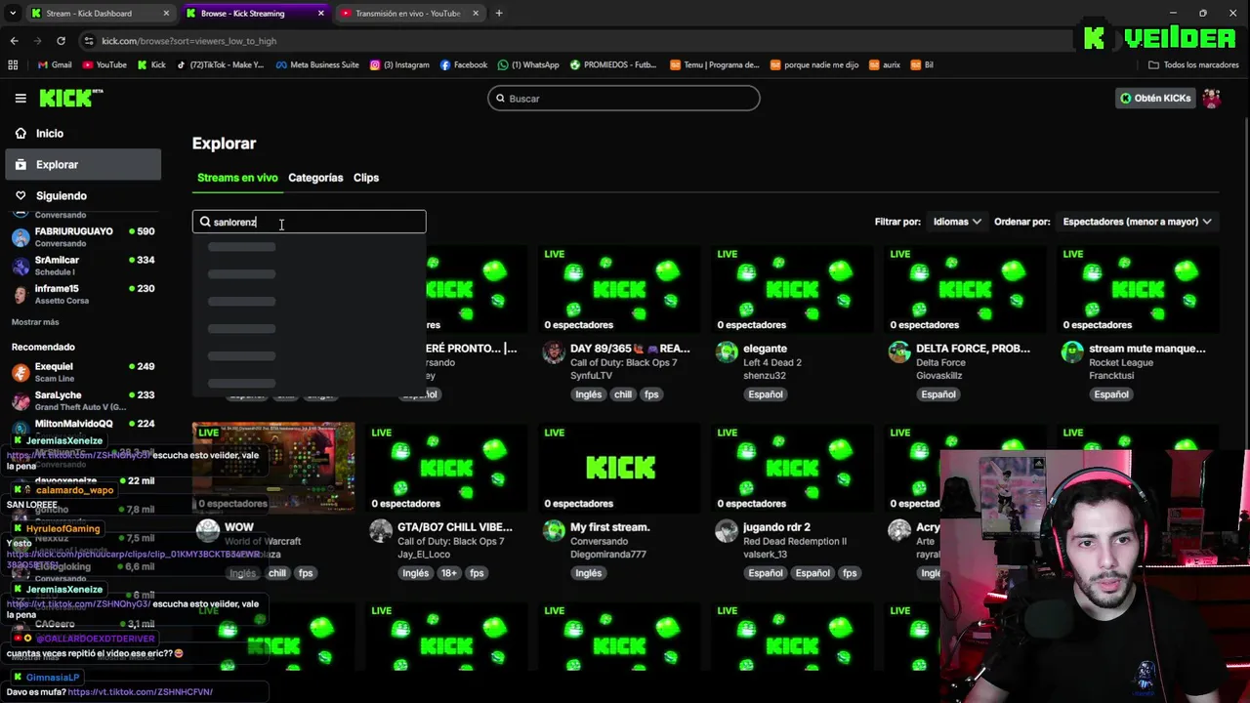
Task: Open the stream mute manque... title
Action: (1146, 349)
